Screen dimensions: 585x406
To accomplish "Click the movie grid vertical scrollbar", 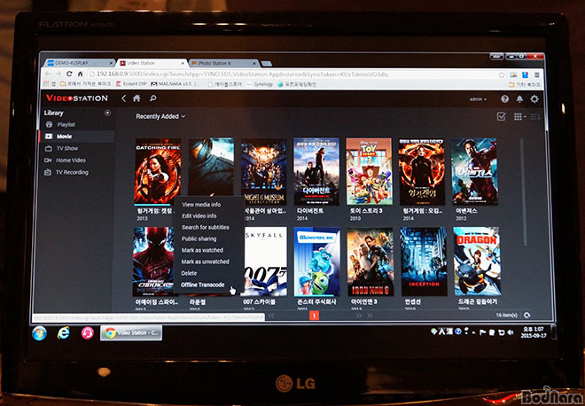I will (523, 191).
